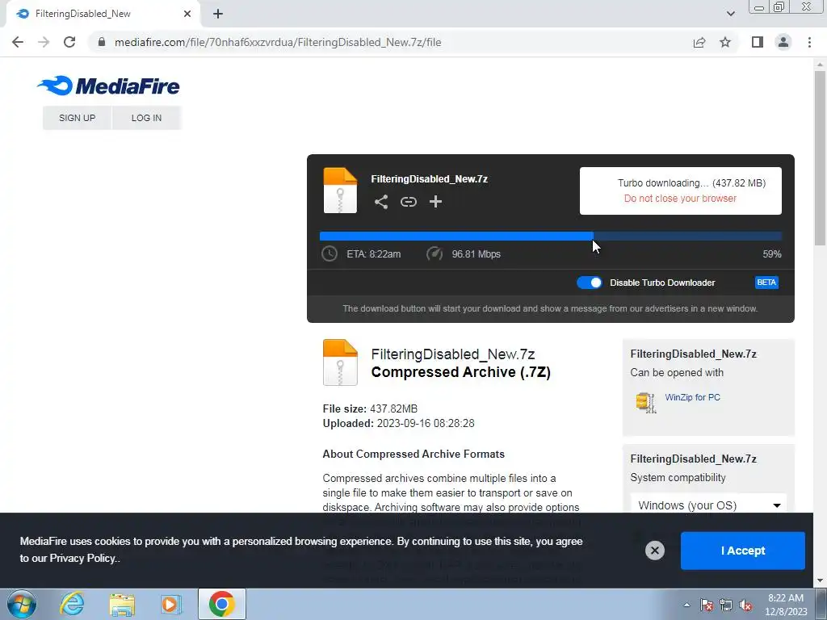Show hidden system tray icons

point(686,605)
